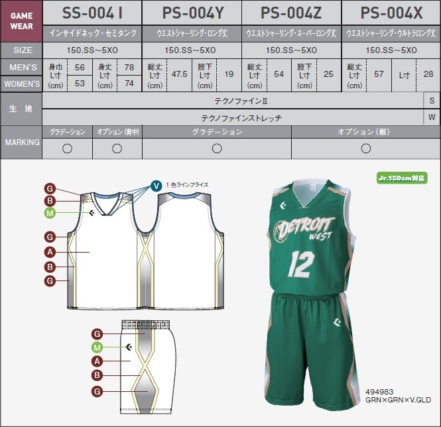Click the blue V marker above the jersey collar

click(x=156, y=185)
